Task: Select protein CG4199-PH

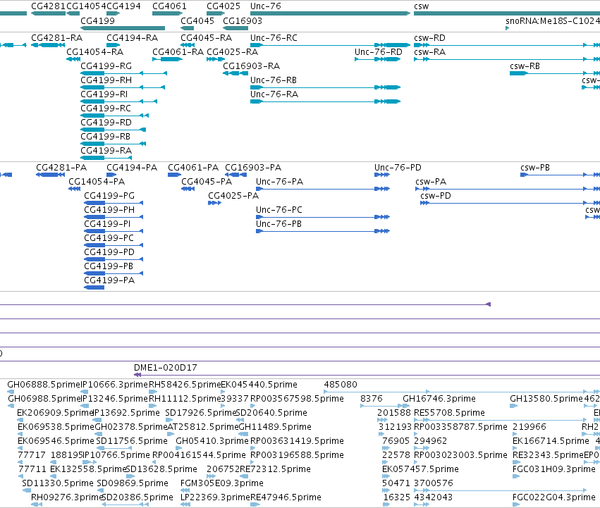Action: (x=109, y=210)
